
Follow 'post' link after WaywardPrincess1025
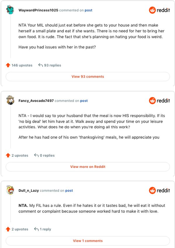pos(88,10)
